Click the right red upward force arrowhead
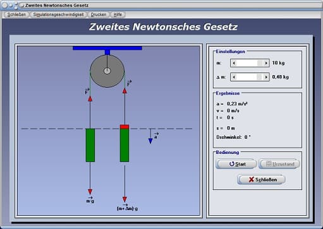The image size is (323, 229). click(x=125, y=91)
